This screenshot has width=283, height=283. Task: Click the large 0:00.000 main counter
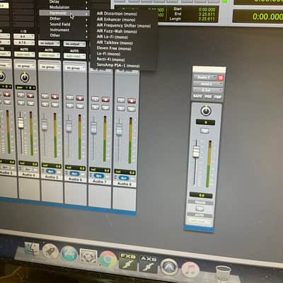[x=267, y=16]
